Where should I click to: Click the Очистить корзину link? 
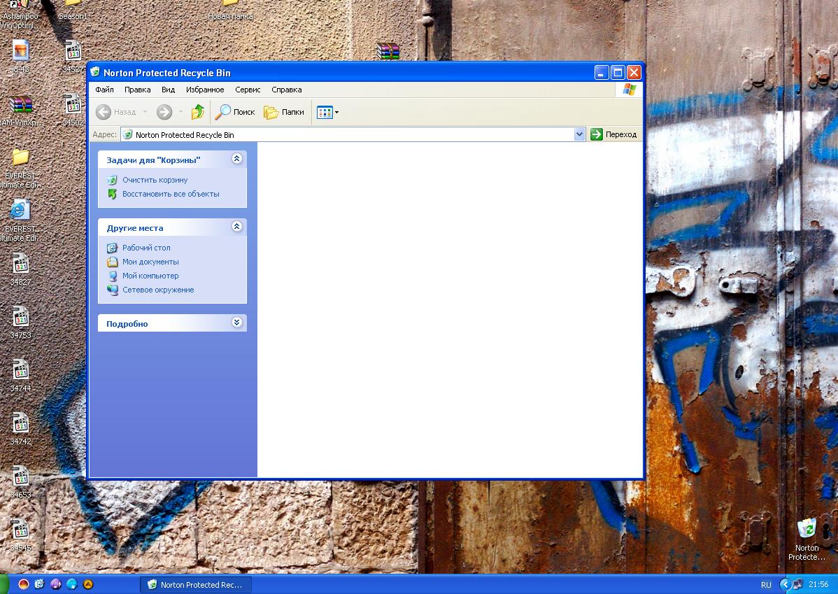[x=155, y=181]
